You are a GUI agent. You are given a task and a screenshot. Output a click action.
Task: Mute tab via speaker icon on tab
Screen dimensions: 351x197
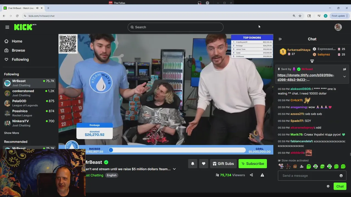click(x=37, y=8)
